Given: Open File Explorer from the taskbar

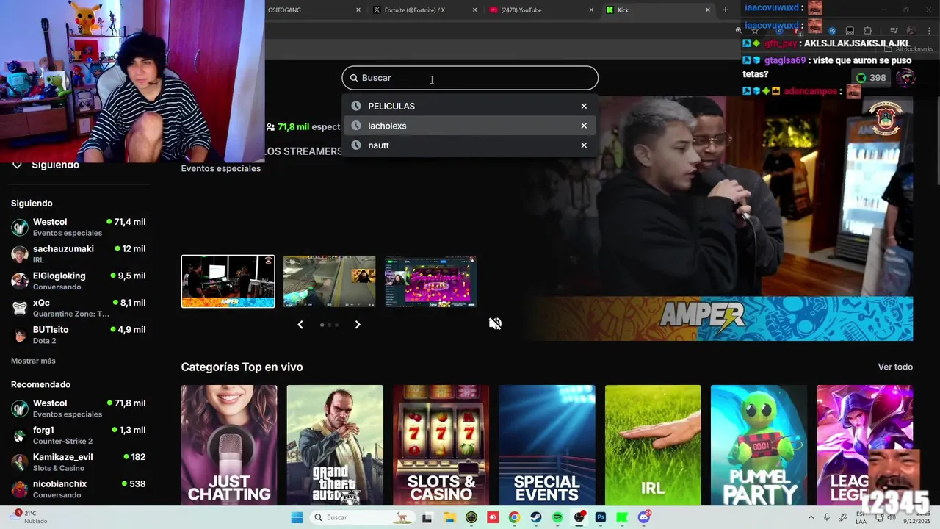Looking at the screenshot, I should (449, 517).
